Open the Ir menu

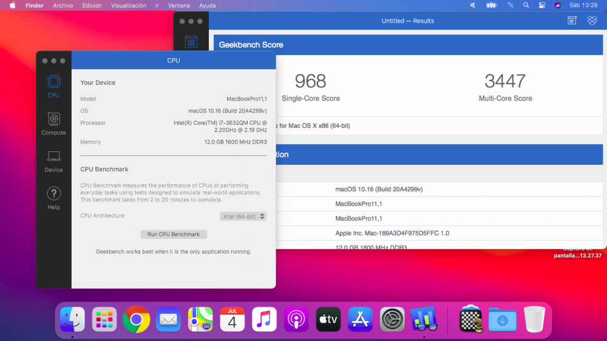pyautogui.click(x=157, y=5)
